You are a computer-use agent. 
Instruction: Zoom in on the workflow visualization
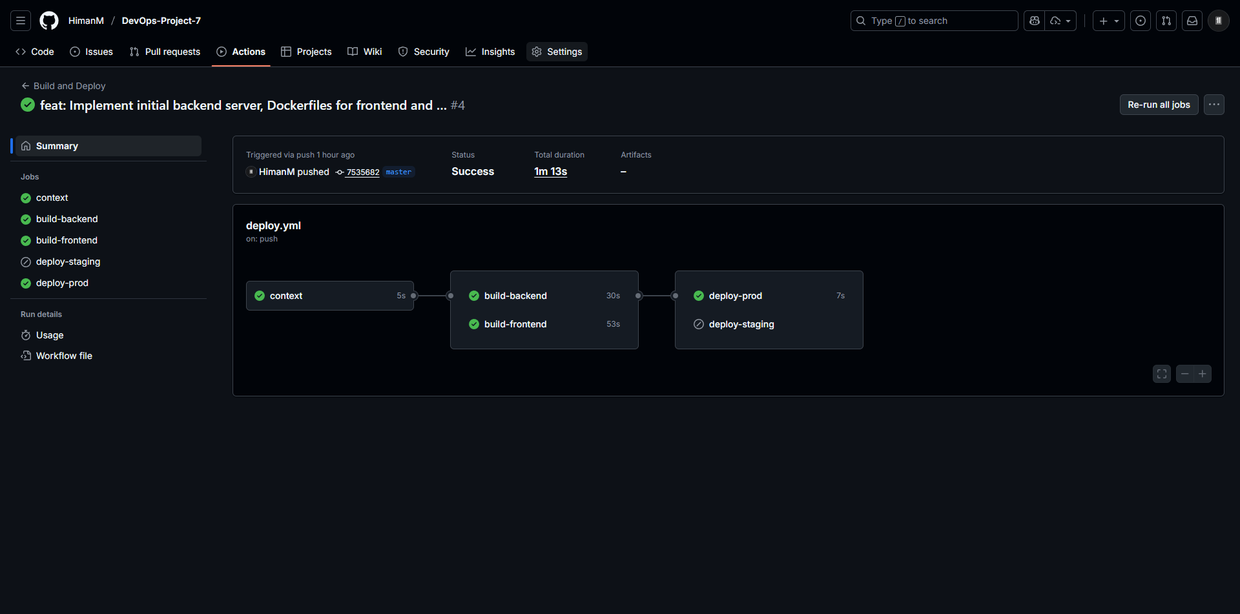coord(1203,374)
